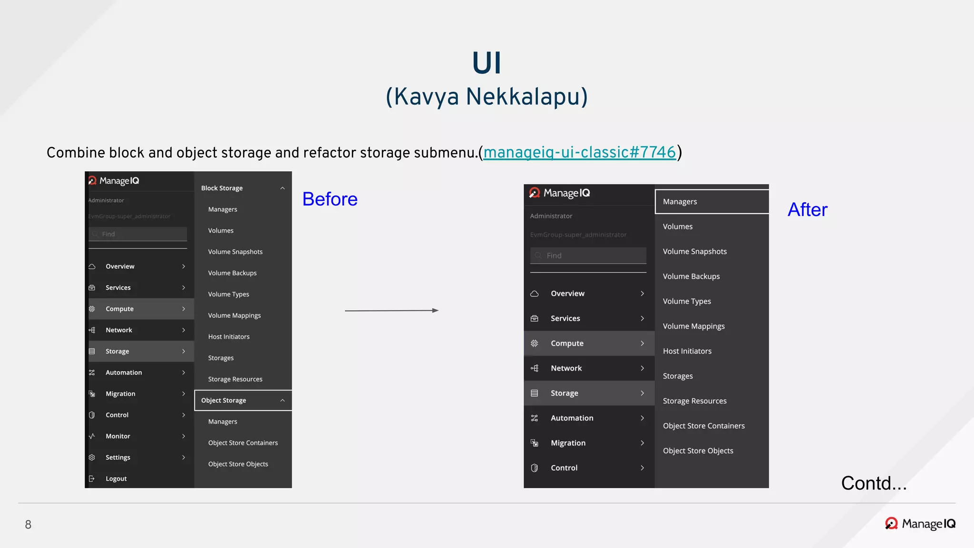Click Overview cloud icon in After menu

[535, 294]
